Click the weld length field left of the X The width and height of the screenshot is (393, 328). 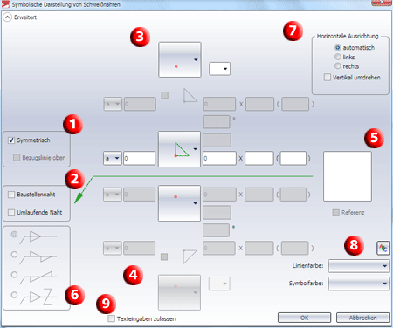pyautogui.click(x=219, y=159)
